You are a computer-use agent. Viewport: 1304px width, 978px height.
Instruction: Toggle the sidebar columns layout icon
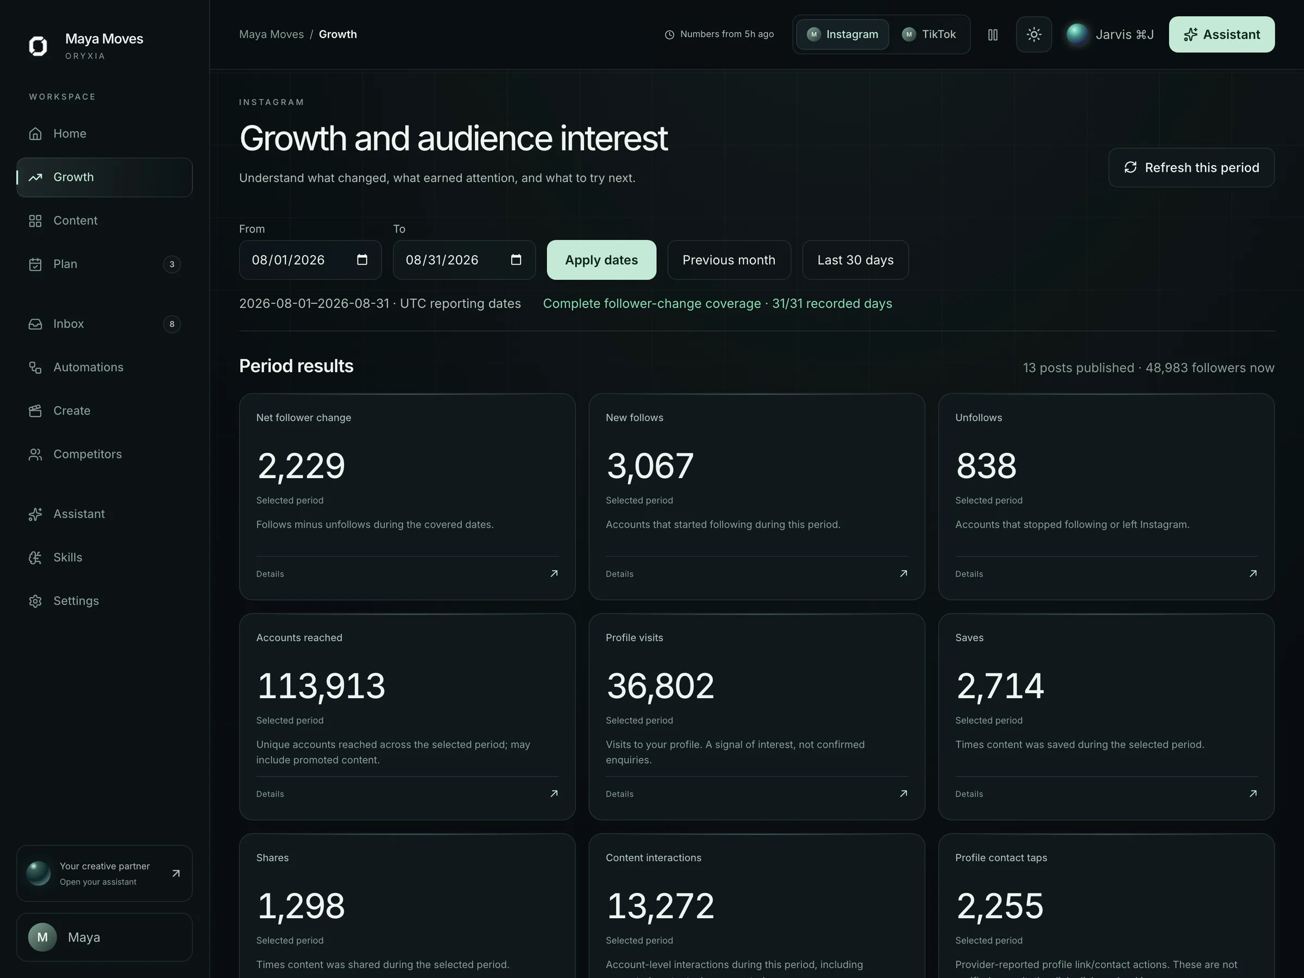[x=993, y=35]
